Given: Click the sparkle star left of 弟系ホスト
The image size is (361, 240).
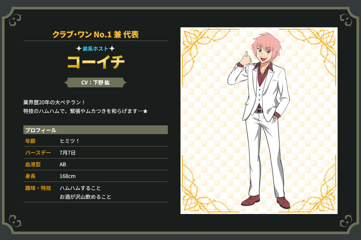Looking at the screenshot, I should (79, 49).
